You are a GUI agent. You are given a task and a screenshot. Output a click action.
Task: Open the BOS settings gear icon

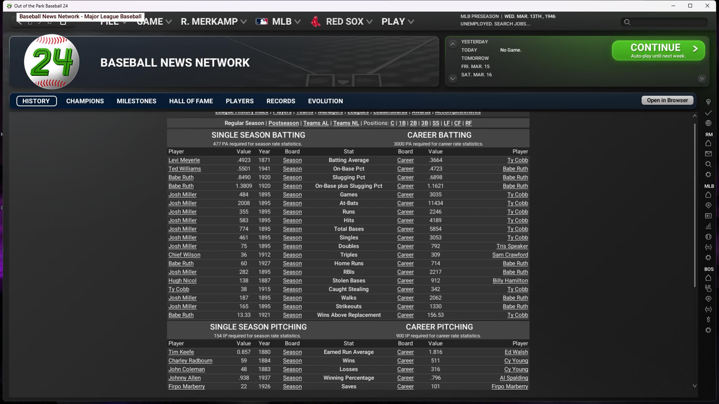point(708,330)
